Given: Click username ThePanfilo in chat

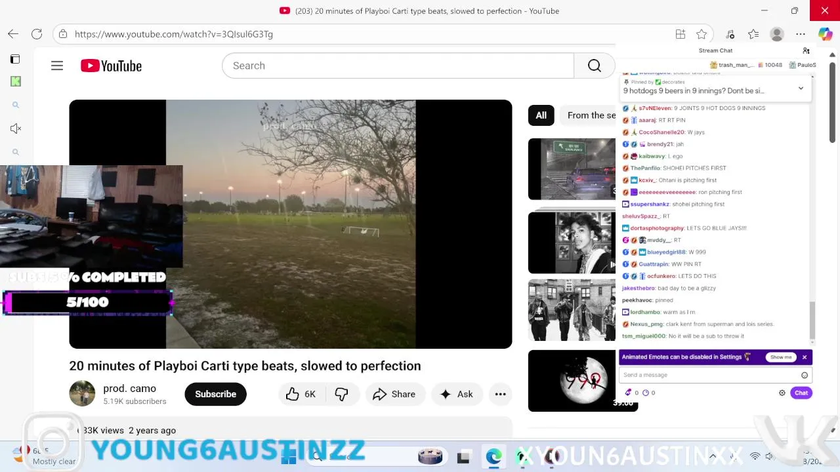Looking at the screenshot, I should coord(645,168).
